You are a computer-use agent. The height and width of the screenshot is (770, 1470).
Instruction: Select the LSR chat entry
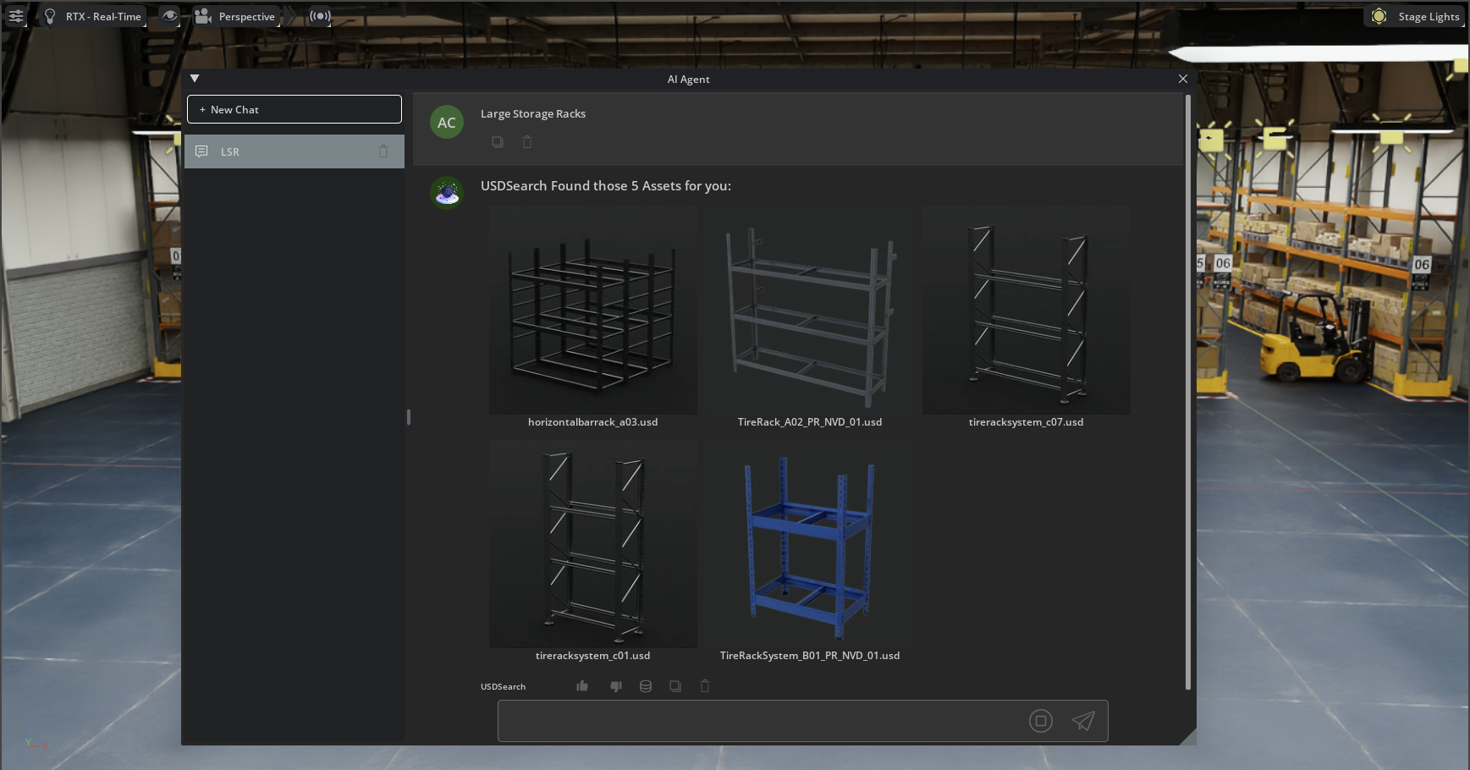pyautogui.click(x=295, y=151)
